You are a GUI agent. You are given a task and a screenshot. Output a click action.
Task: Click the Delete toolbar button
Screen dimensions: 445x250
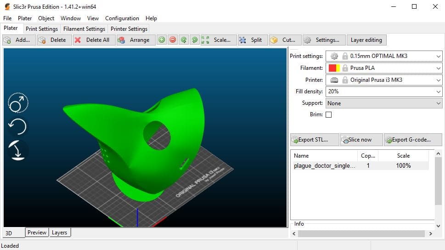pos(55,40)
